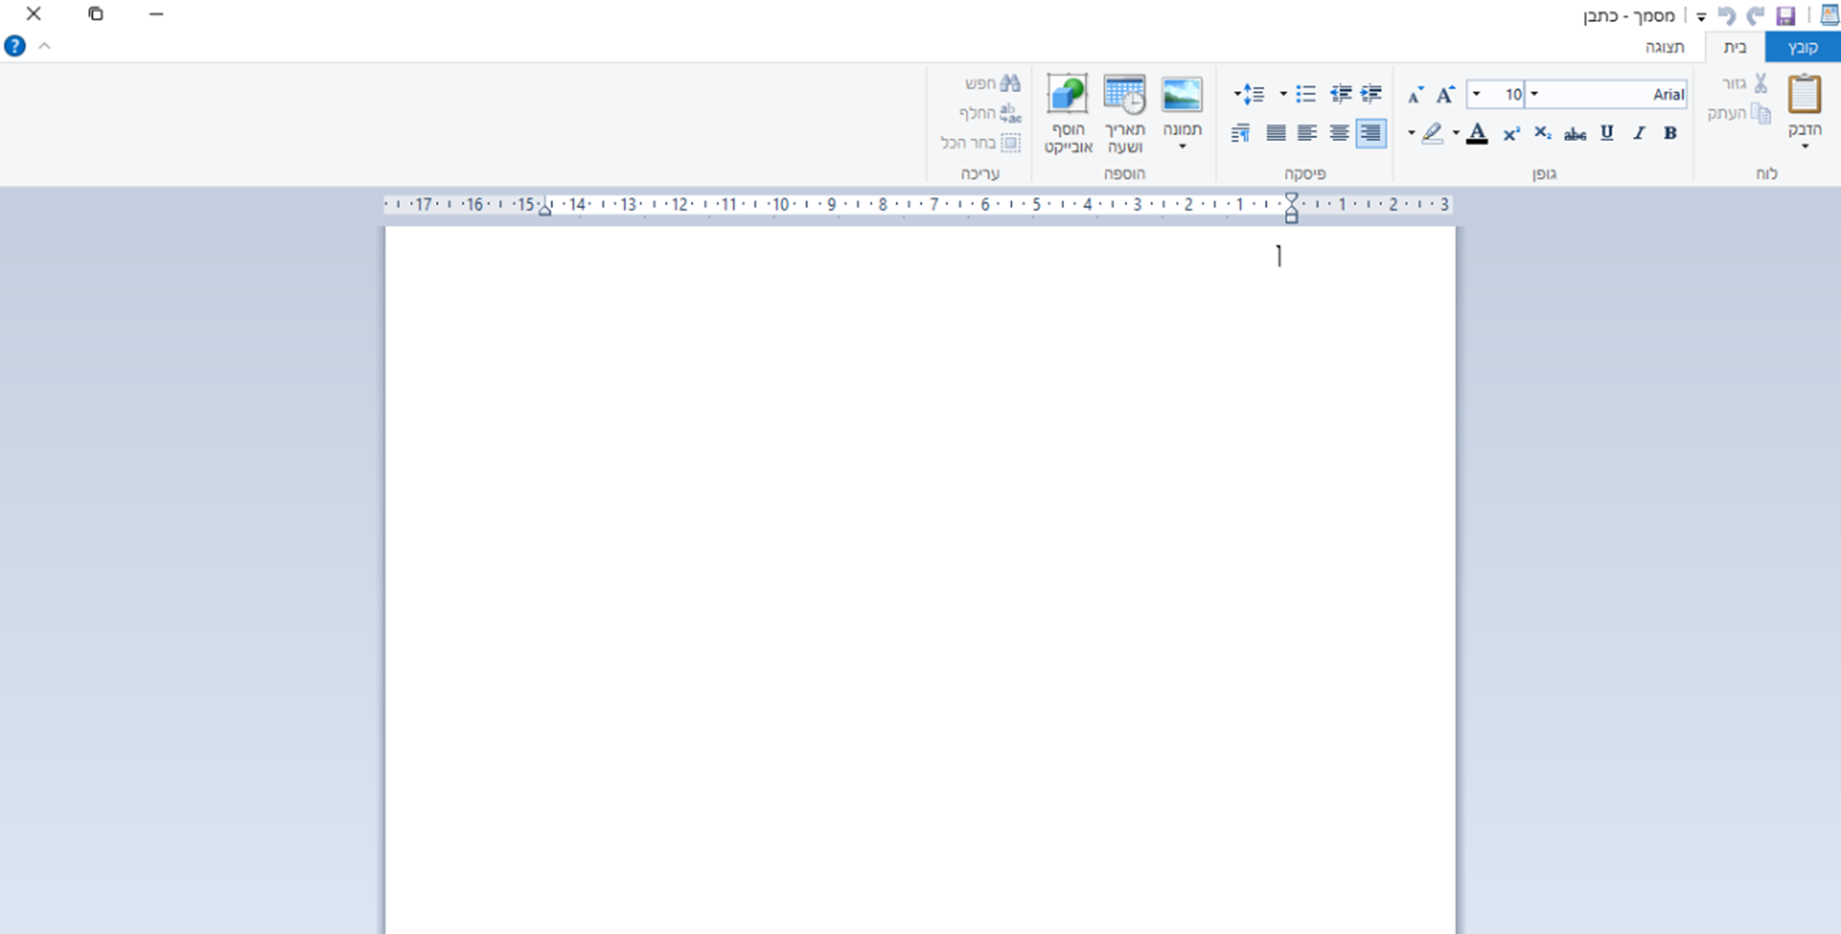The width and height of the screenshot is (1841, 934).
Task: Collapse the ribbon with the chevron
Action: pos(44,46)
